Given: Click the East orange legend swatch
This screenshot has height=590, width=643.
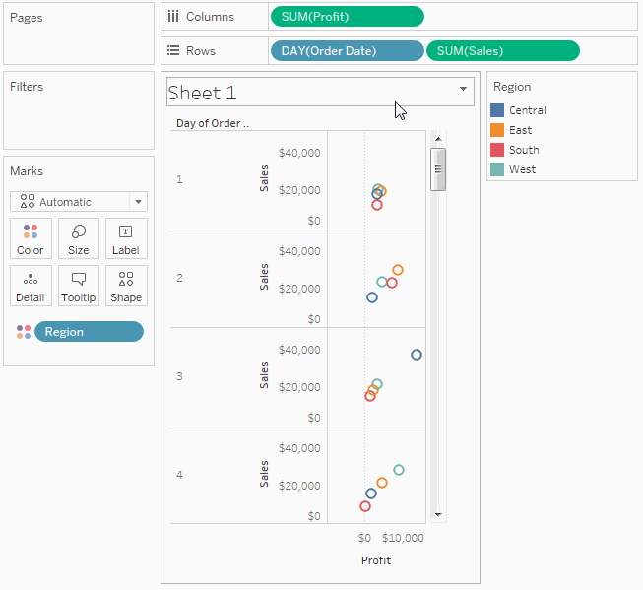Looking at the screenshot, I should click(497, 130).
